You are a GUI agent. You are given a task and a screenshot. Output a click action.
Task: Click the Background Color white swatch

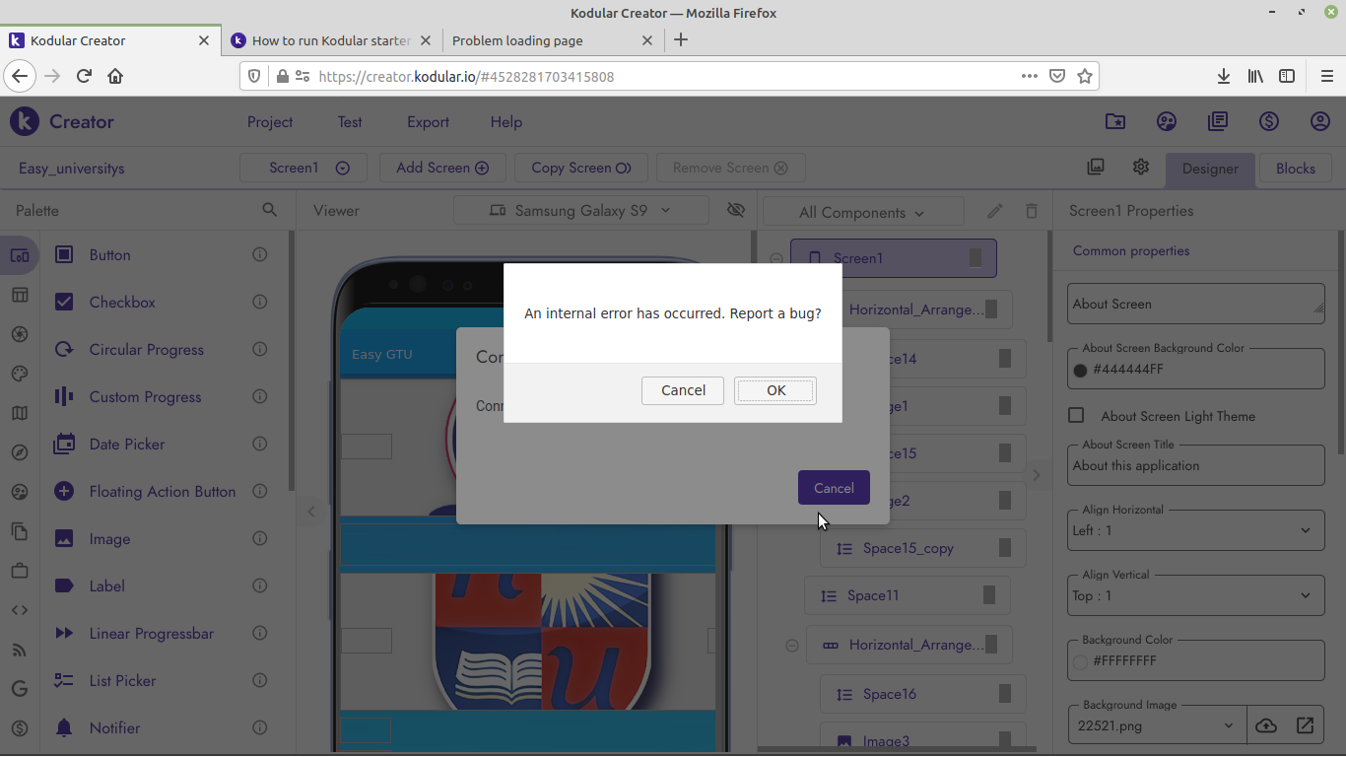click(1080, 661)
